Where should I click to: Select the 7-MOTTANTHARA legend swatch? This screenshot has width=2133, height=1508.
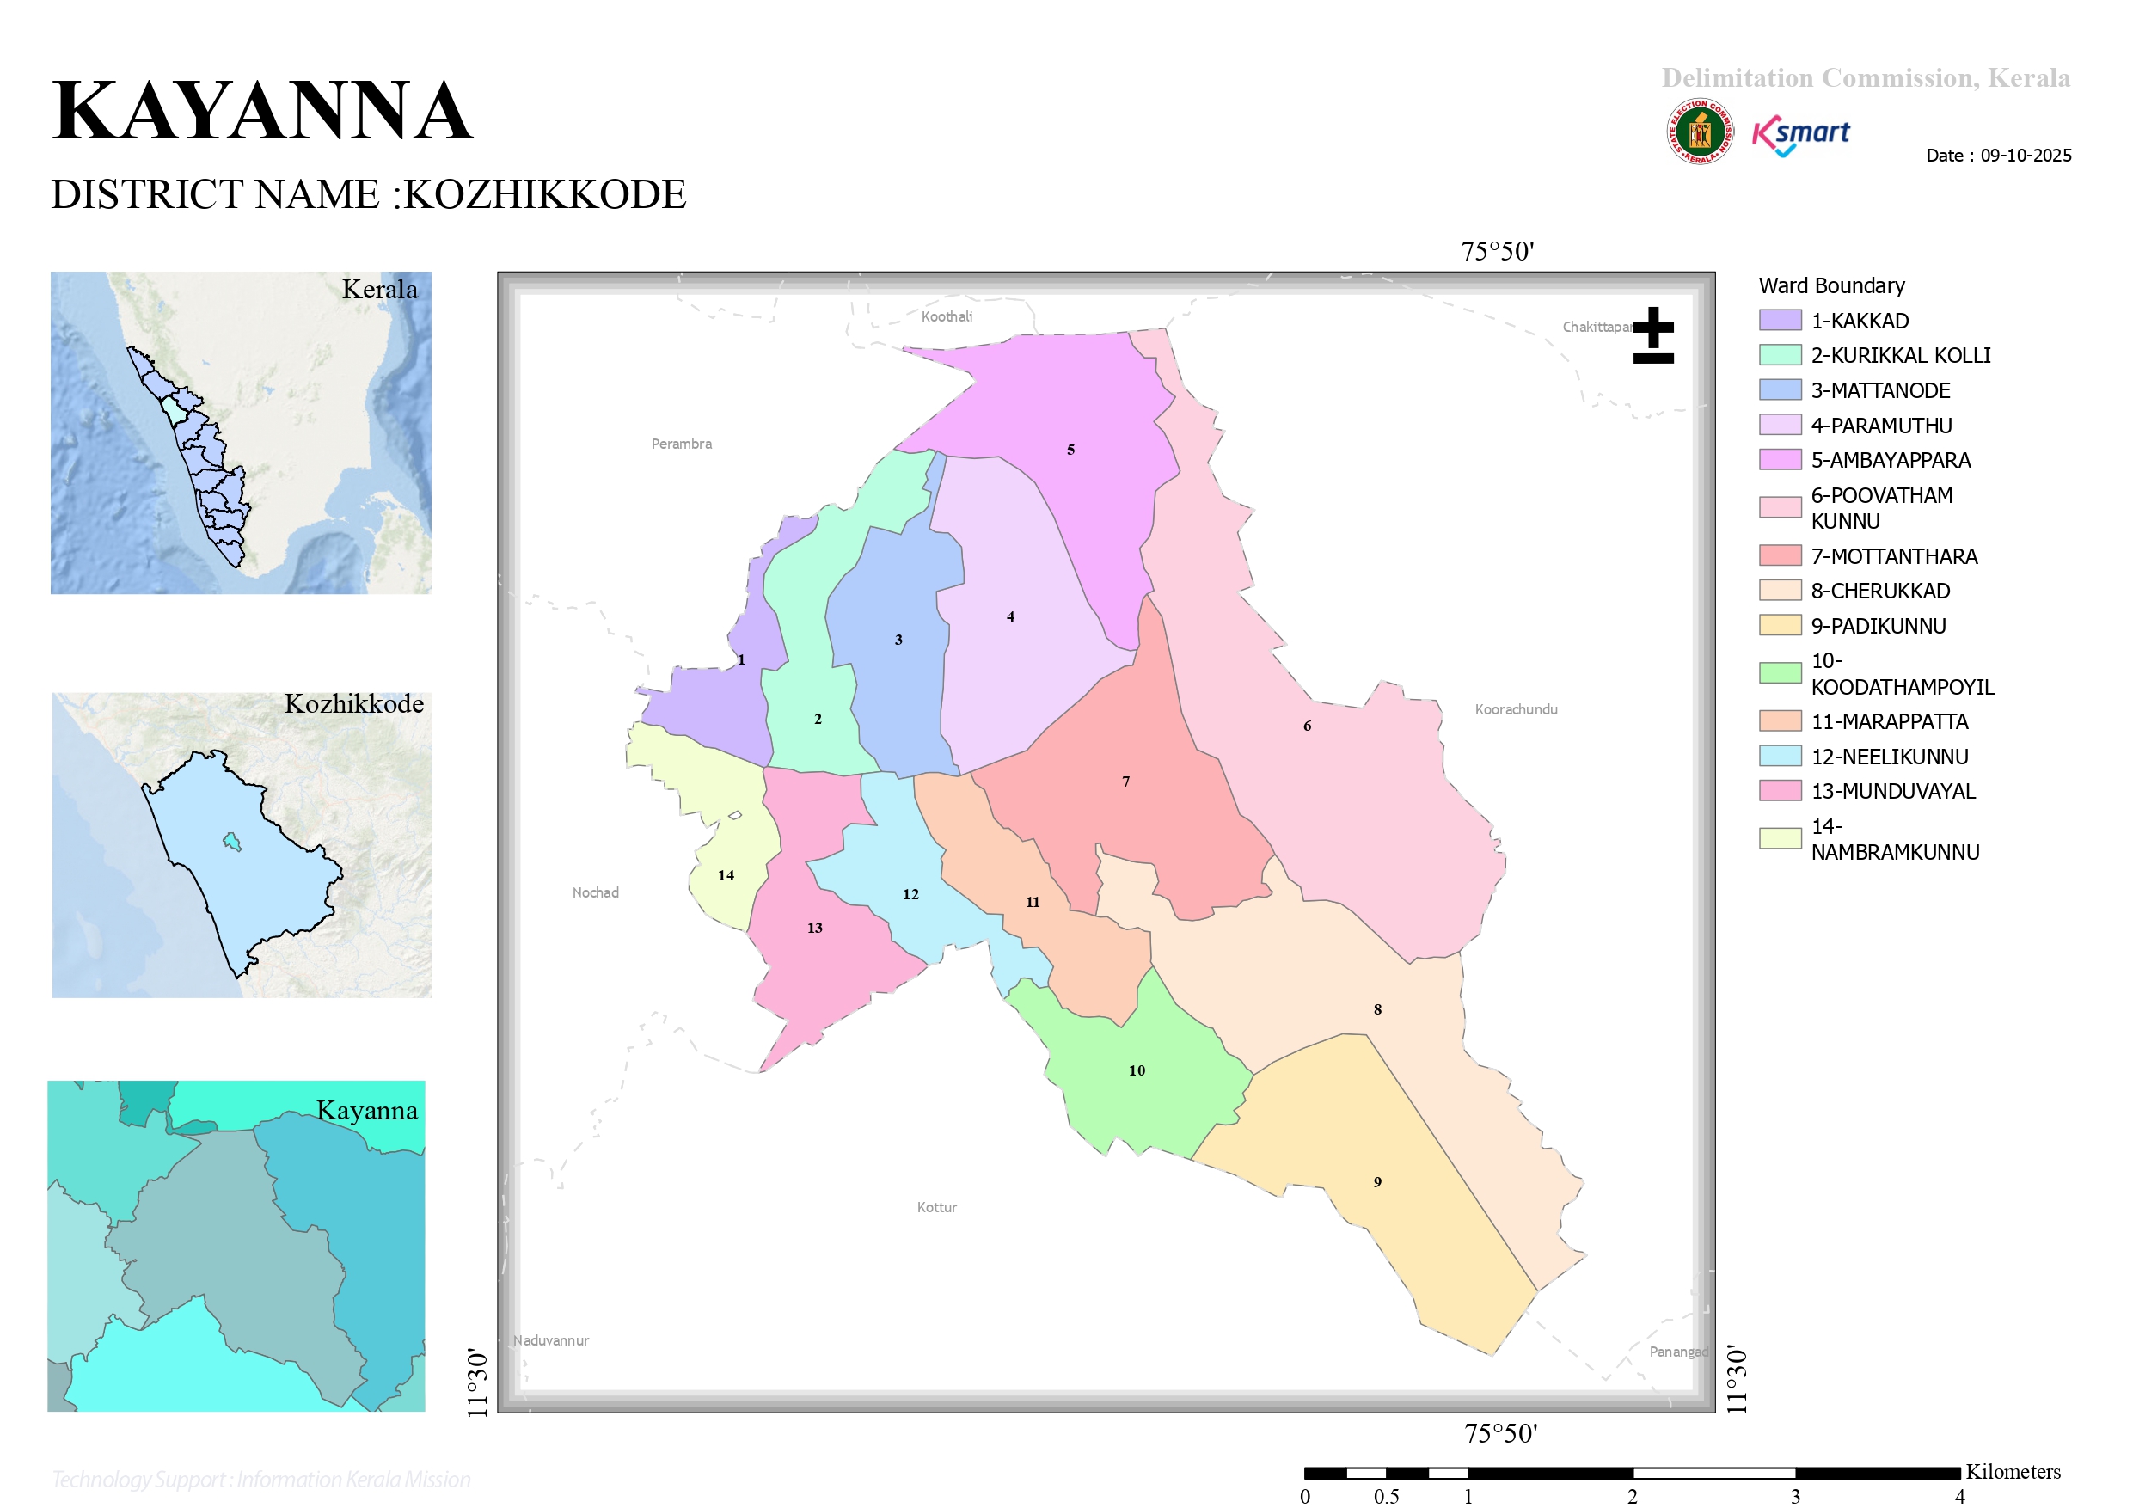(1780, 555)
